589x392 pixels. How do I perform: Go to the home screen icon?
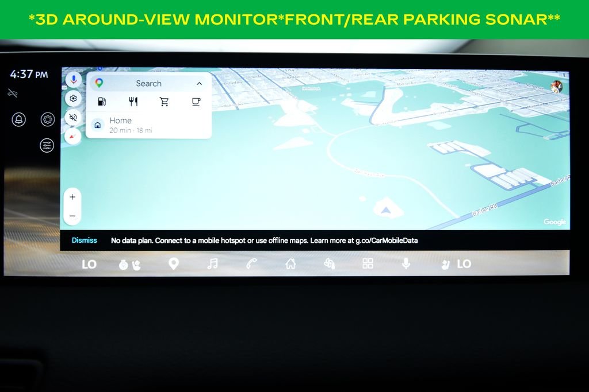290,264
